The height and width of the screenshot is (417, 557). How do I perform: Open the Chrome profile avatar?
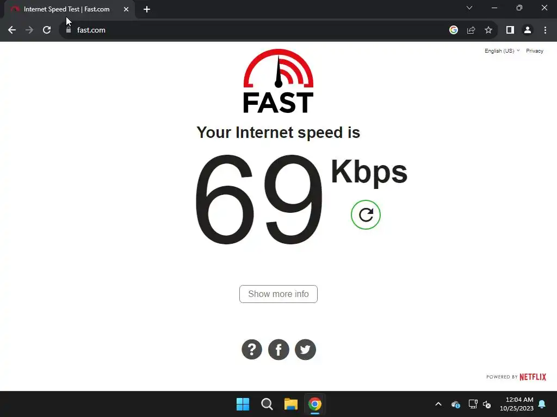click(x=528, y=30)
